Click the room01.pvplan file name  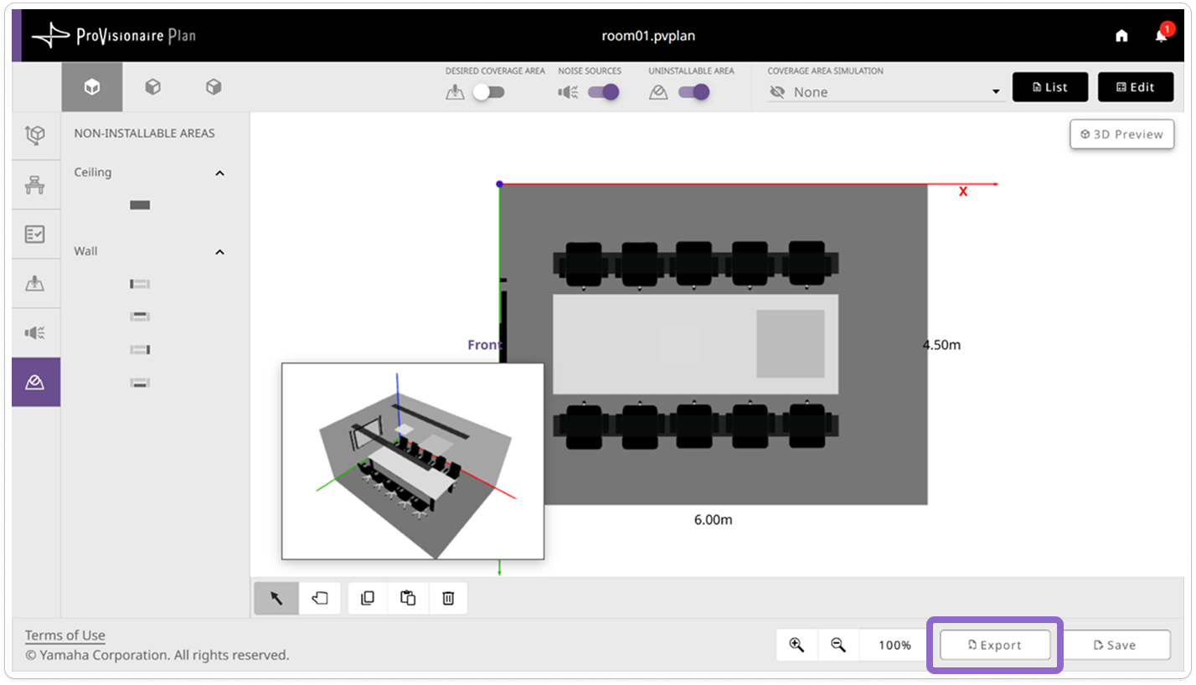point(648,36)
